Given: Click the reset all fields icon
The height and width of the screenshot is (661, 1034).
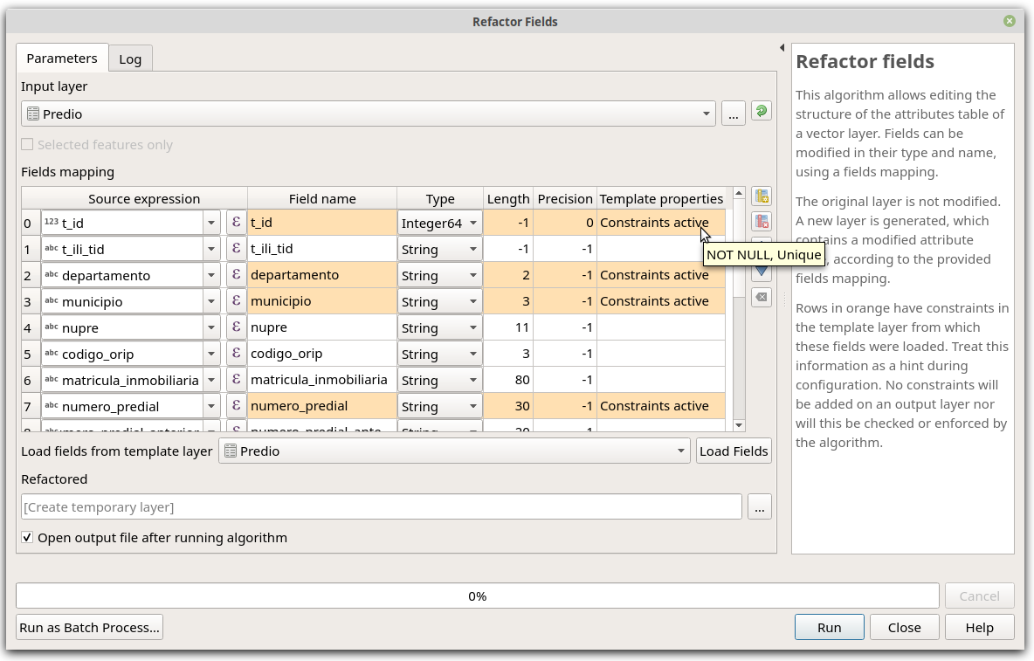Looking at the screenshot, I should pyautogui.click(x=762, y=298).
